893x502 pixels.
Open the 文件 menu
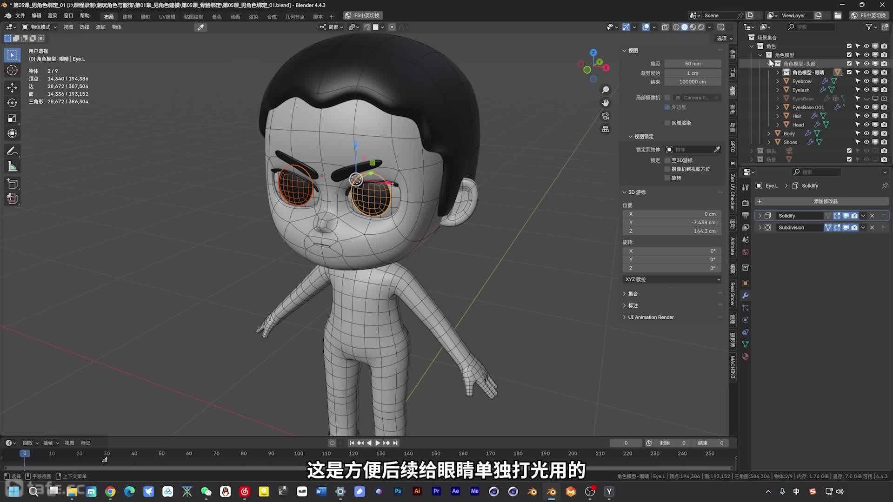tap(20, 16)
